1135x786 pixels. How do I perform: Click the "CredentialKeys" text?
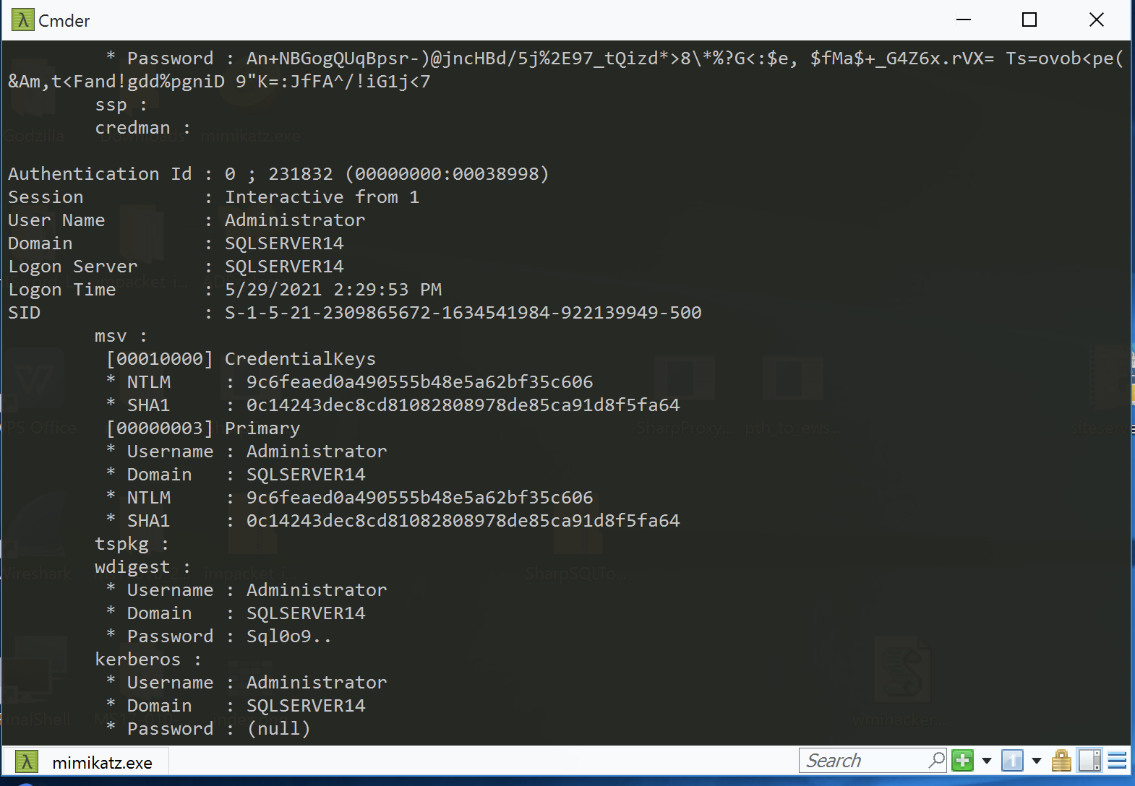pos(301,359)
